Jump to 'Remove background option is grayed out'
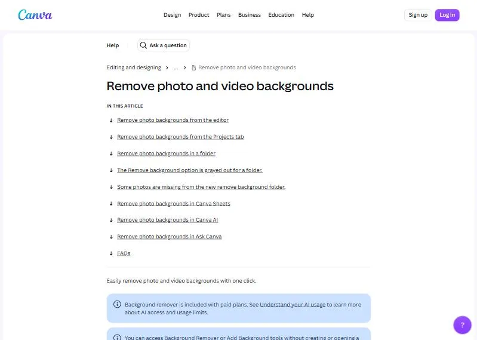Viewport: 477px width, 340px height. 189,170
